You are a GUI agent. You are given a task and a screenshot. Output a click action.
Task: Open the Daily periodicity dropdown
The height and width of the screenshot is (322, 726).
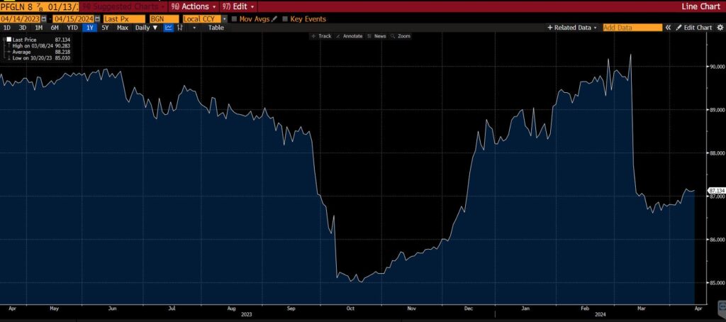click(x=147, y=28)
